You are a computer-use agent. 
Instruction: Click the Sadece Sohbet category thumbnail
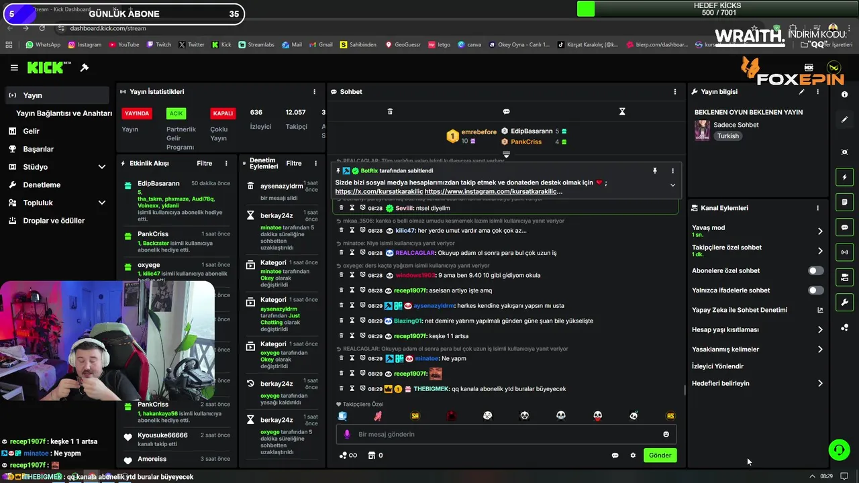[702, 130]
